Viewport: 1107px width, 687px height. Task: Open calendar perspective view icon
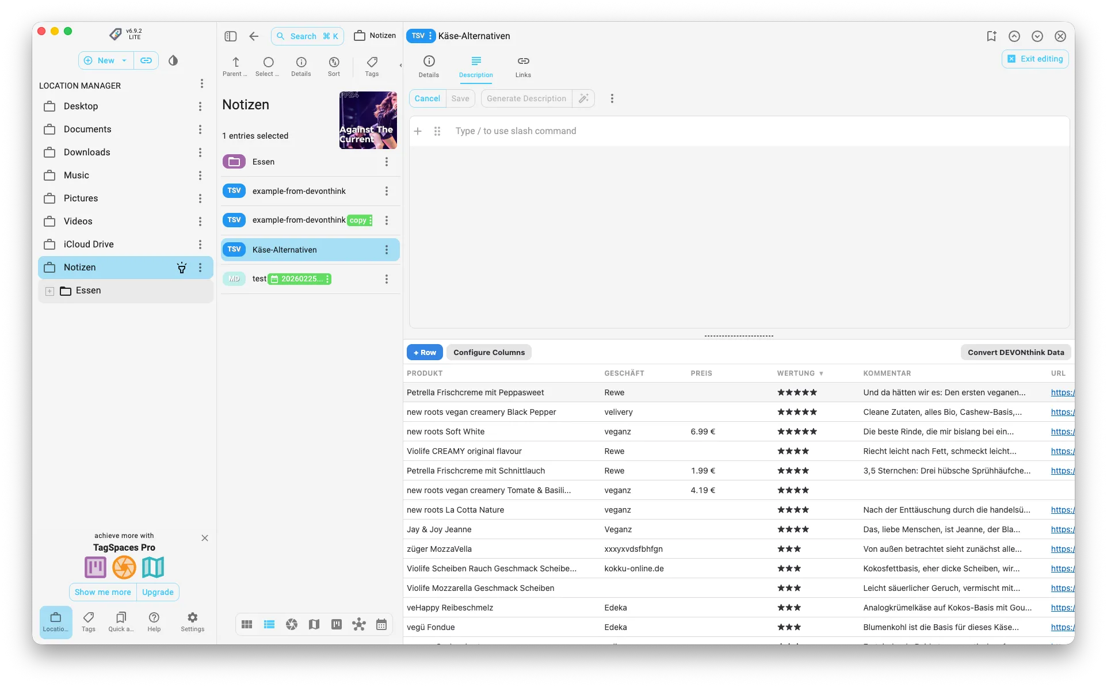coord(381,624)
